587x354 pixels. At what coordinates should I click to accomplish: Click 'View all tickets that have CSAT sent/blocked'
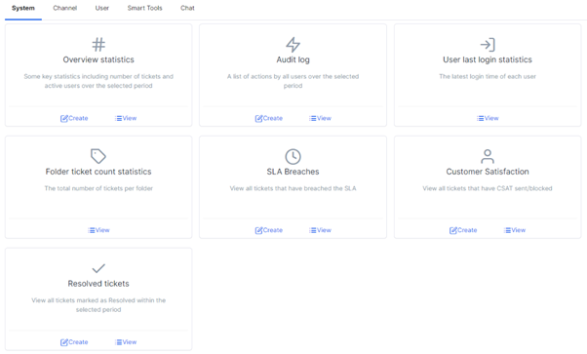pyautogui.click(x=488, y=188)
